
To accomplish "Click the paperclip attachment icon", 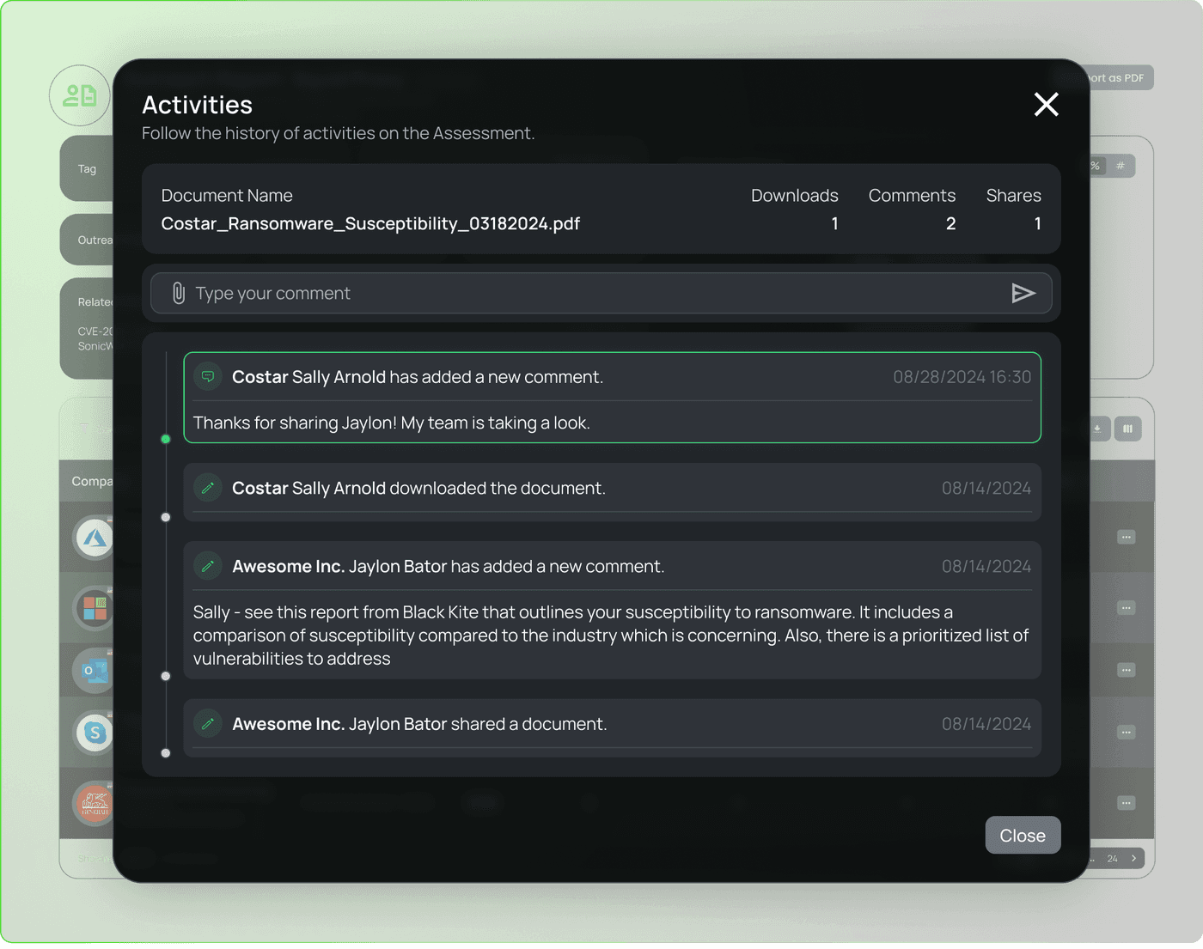I will (x=179, y=293).
